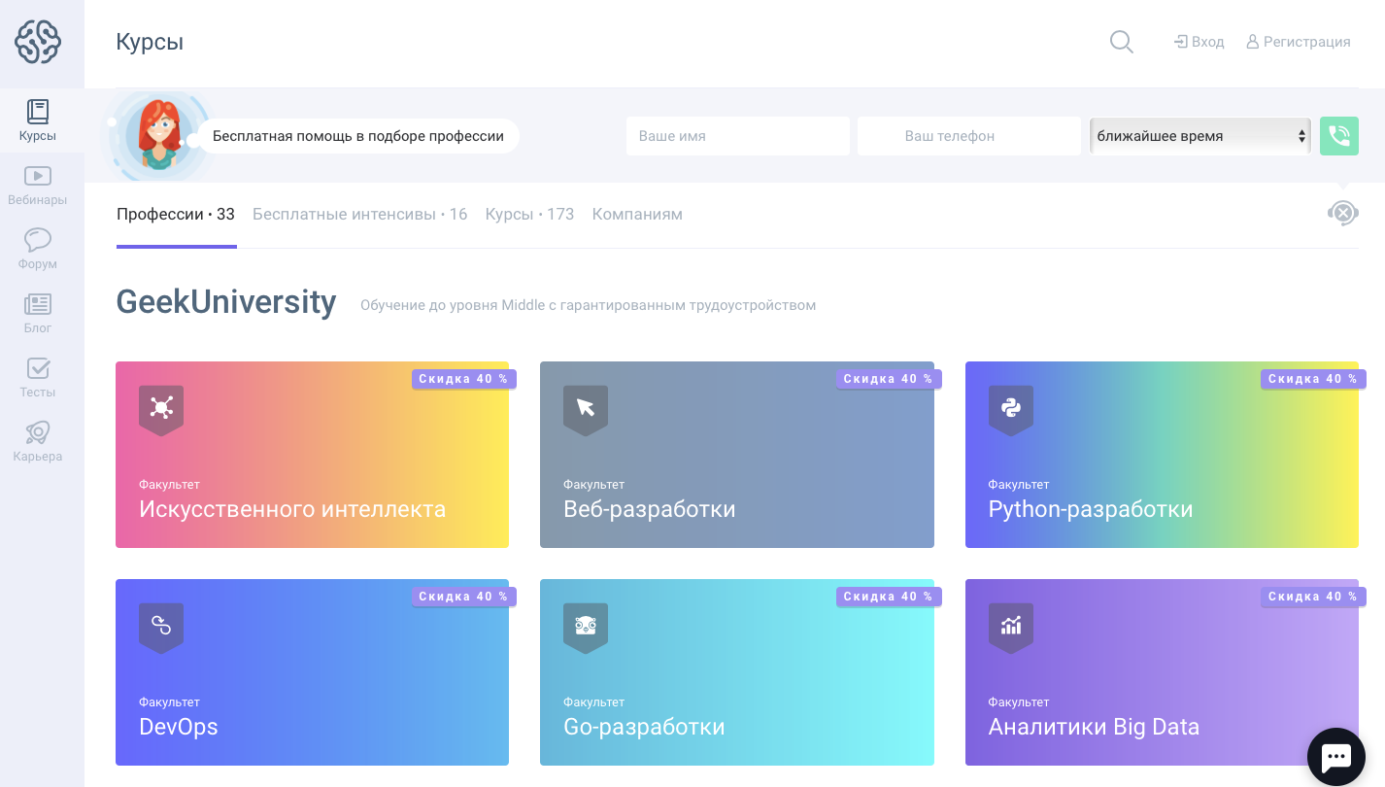This screenshot has width=1385, height=787.
Task: Click gopher icon on Go-разработки card
Action: [586, 627]
